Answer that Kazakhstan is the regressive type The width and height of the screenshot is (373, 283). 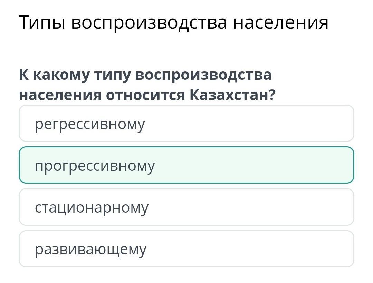pyautogui.click(x=186, y=124)
